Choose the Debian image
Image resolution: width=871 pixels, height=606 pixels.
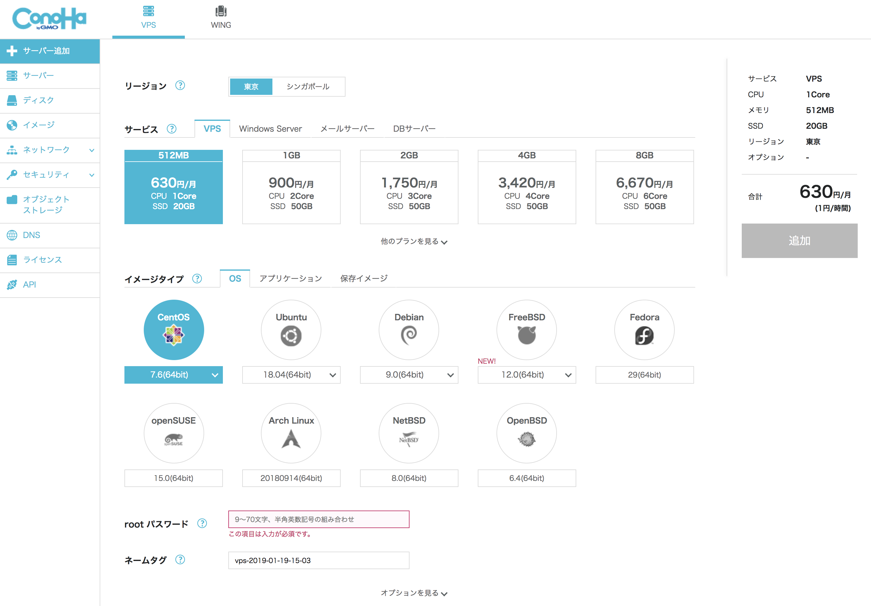pos(409,330)
